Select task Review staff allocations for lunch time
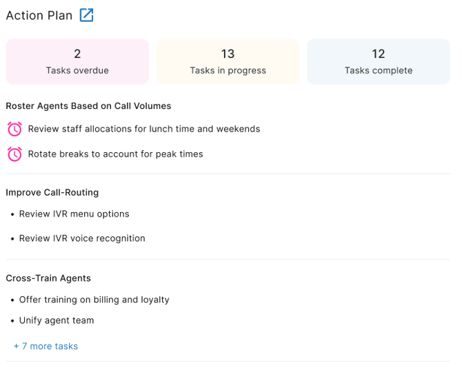This screenshot has height=372, width=462. 144,129
